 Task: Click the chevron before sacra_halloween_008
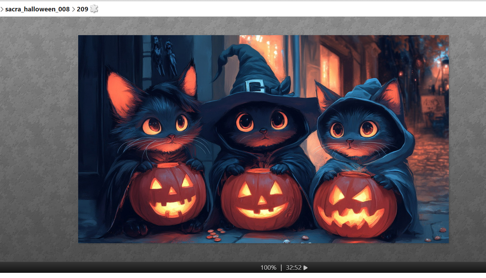click(x=2, y=9)
